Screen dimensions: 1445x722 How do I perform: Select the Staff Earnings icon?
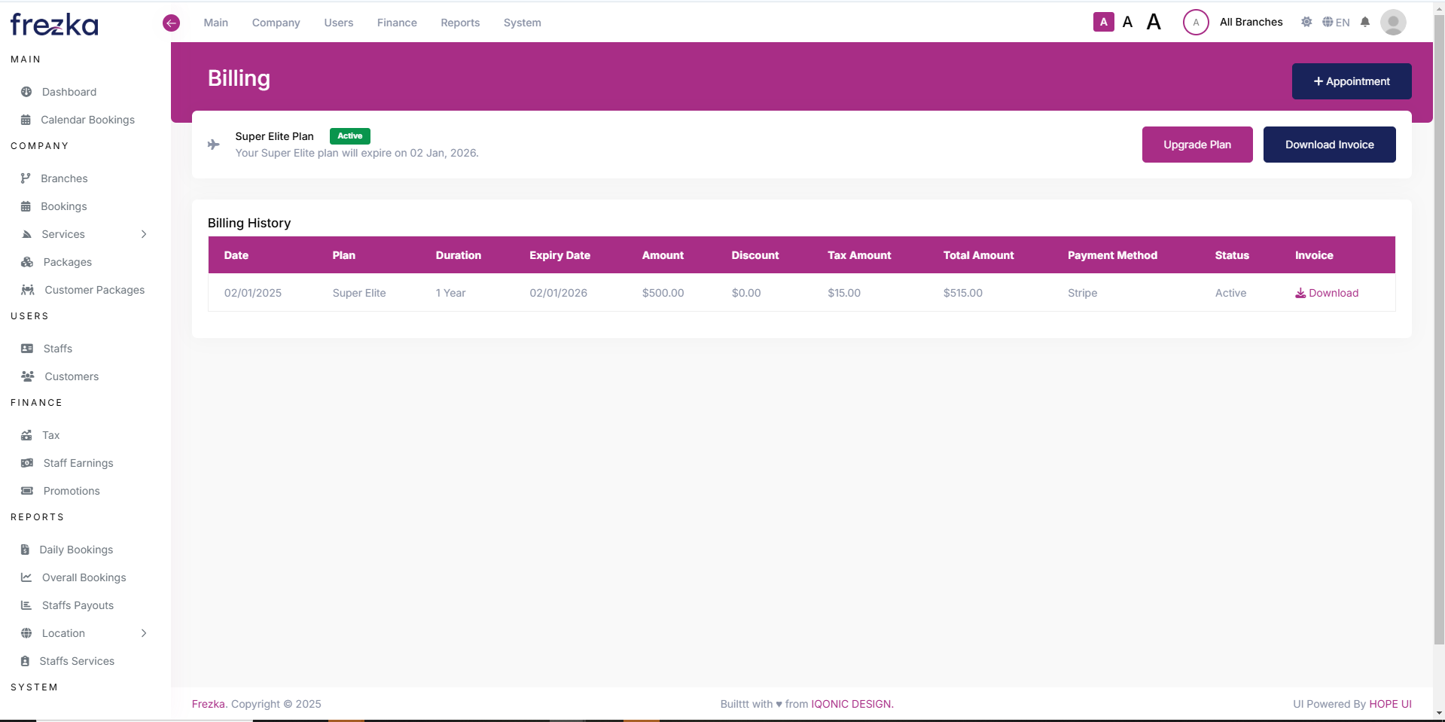click(26, 463)
